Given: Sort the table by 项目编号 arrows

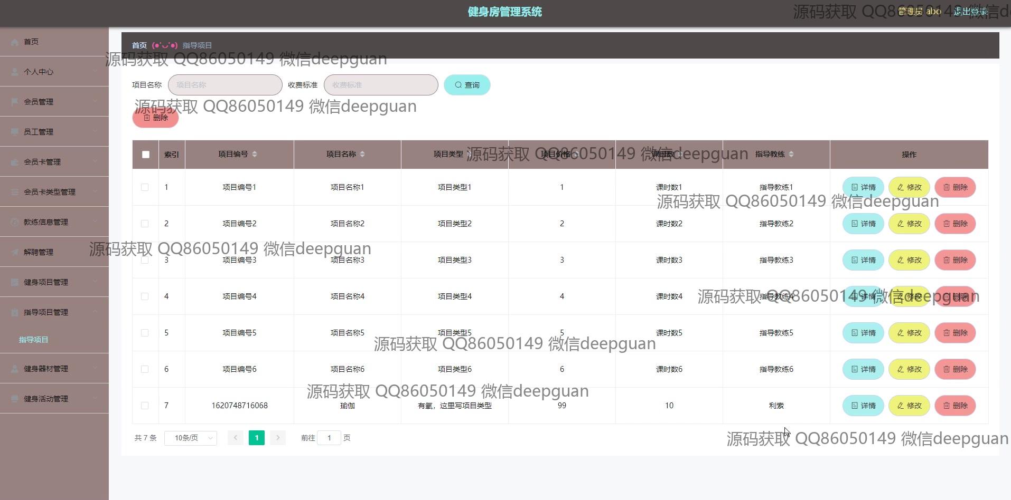Looking at the screenshot, I should pos(255,155).
